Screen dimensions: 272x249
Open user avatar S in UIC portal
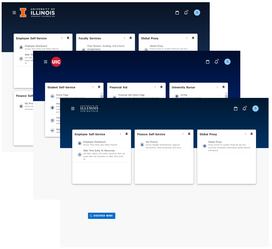[227, 61]
